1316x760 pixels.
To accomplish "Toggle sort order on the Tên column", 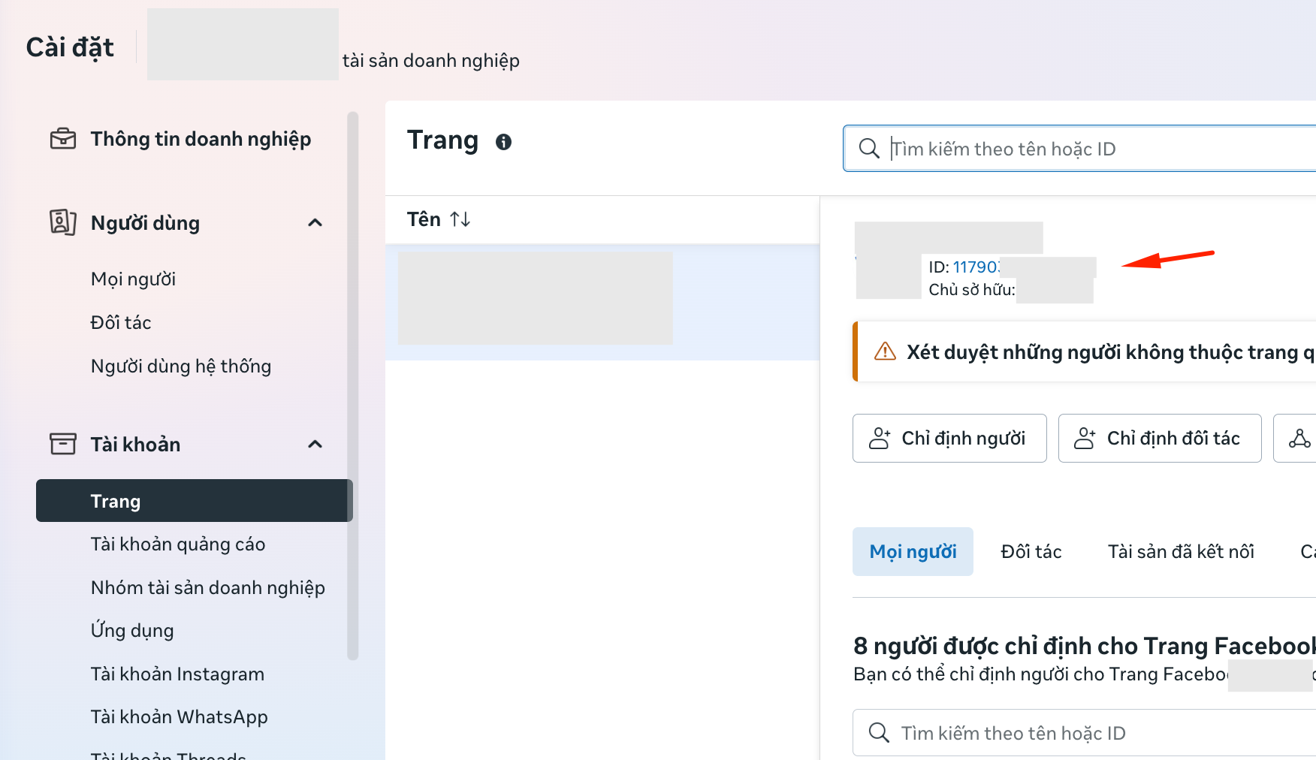I will pos(460,219).
